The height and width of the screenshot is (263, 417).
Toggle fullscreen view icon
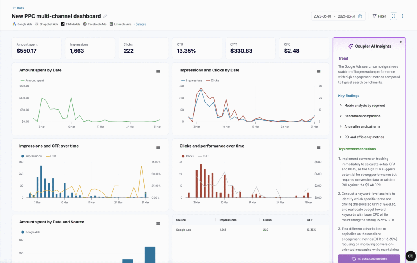coord(393,16)
